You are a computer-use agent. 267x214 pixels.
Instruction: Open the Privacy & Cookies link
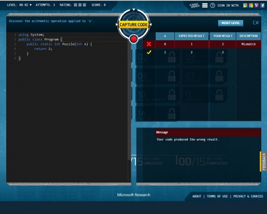(248, 196)
